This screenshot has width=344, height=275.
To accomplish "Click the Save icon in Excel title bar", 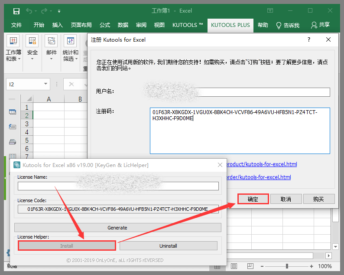I will click(16, 11).
